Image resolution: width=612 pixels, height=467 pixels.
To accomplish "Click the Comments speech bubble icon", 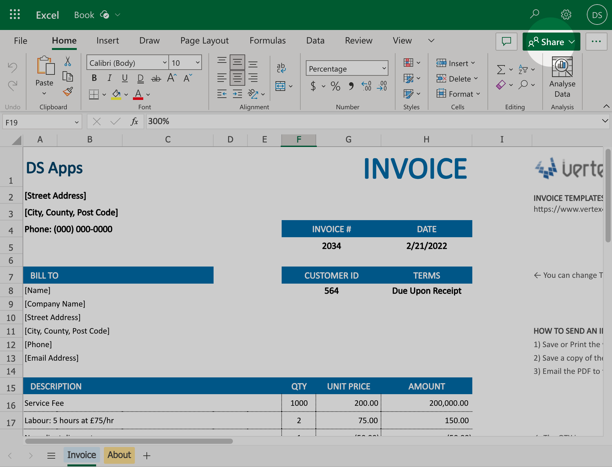I will pos(506,42).
